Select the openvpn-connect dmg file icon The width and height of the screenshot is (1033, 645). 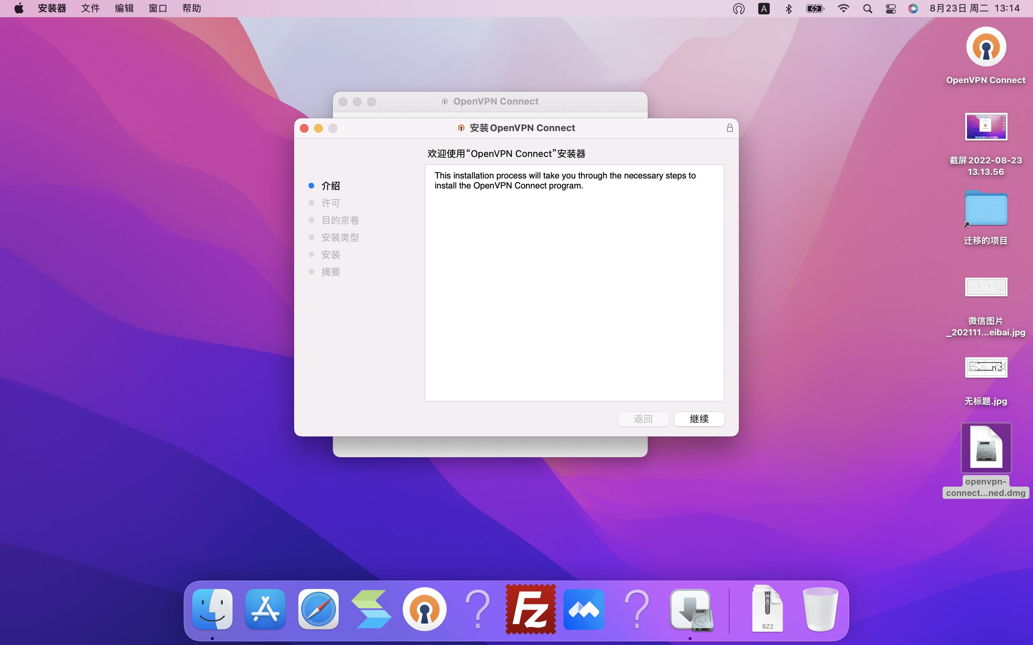click(986, 447)
